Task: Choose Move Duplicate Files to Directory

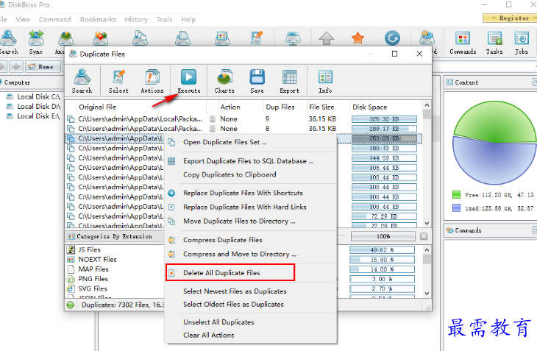Action: (250, 221)
